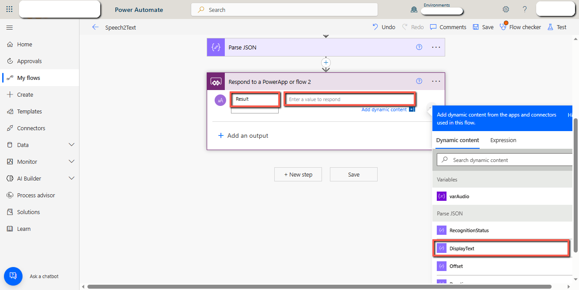Open the Respond to a PowerApp ellipsis menu

pos(436,81)
